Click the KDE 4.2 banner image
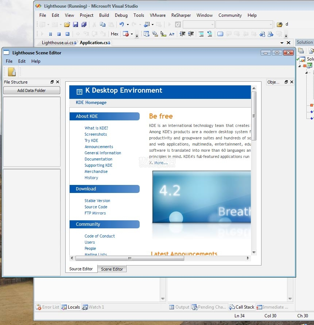The height and width of the screenshot is (325, 314). (202, 197)
